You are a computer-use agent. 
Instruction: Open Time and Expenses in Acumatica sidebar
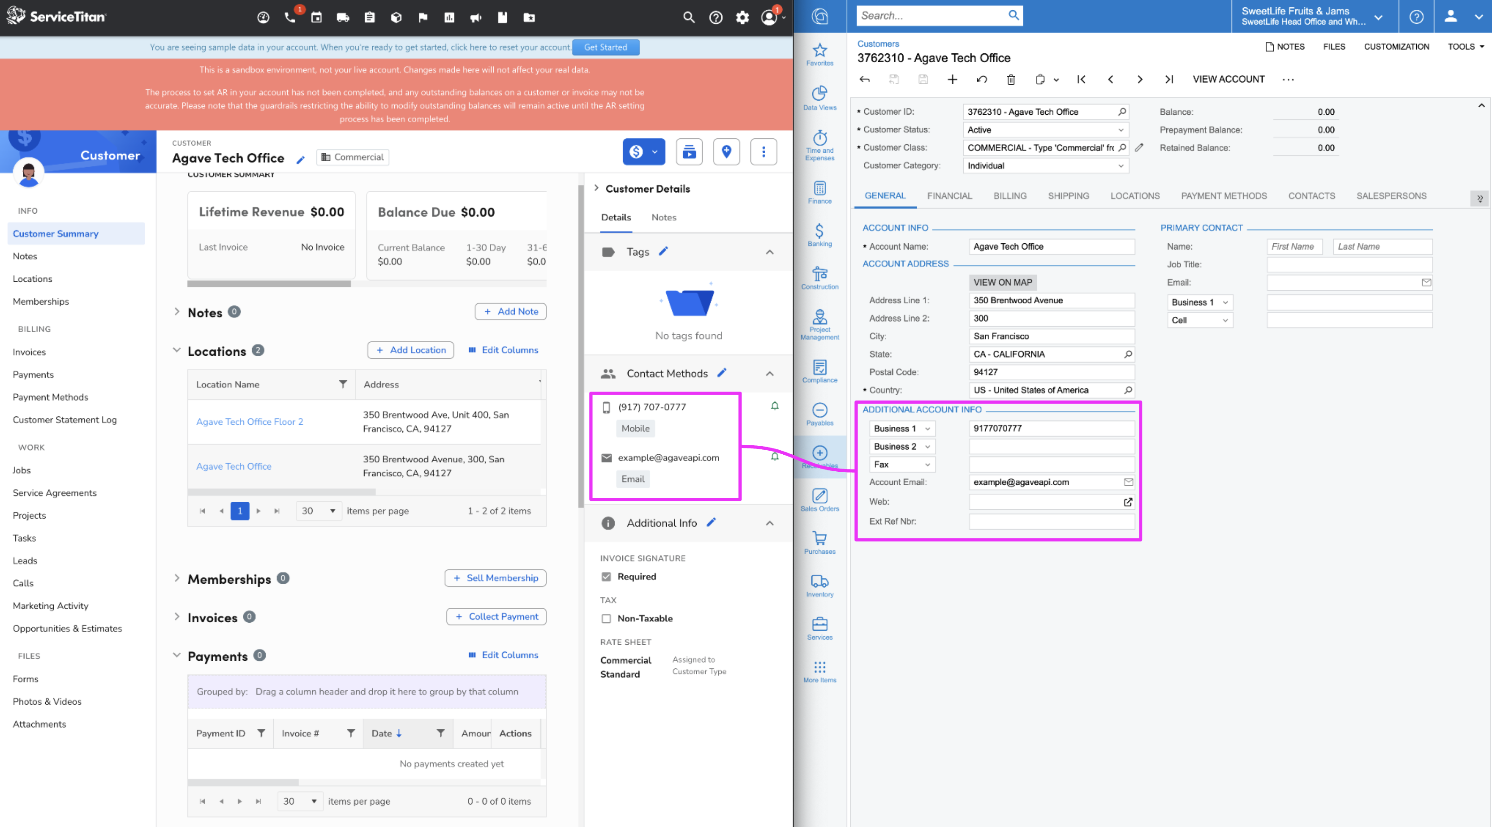point(819,145)
